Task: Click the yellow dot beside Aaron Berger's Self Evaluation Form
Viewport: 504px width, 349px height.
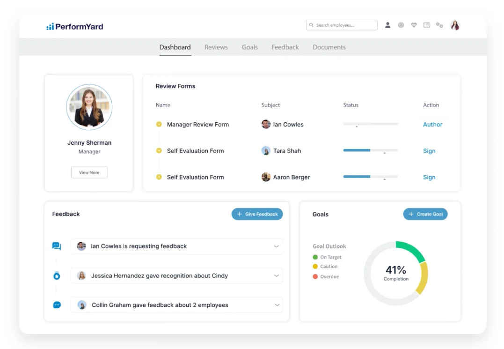Action: 159,177
